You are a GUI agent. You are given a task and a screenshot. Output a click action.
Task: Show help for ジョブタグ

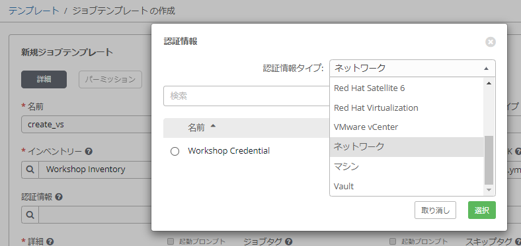coord(288,241)
